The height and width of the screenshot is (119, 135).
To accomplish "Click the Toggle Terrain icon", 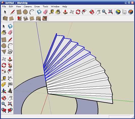I will (124, 12).
